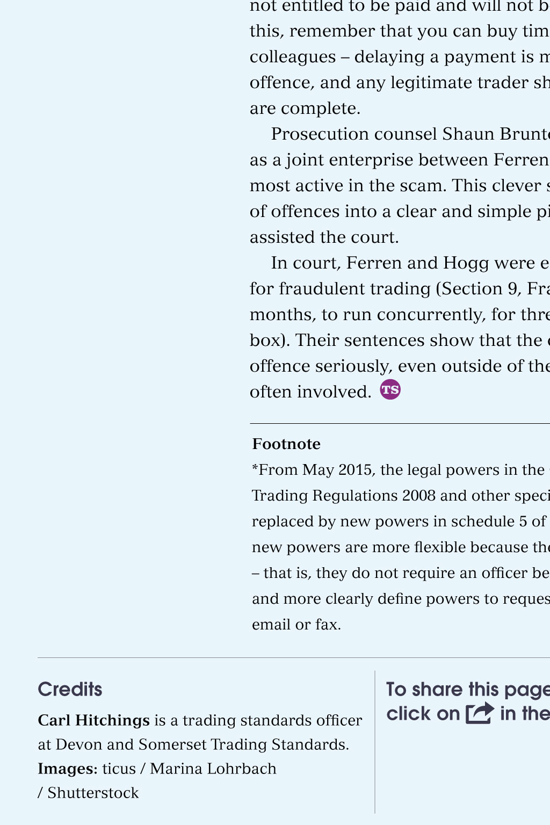Click the 'are complete.' line

[x=305, y=108]
